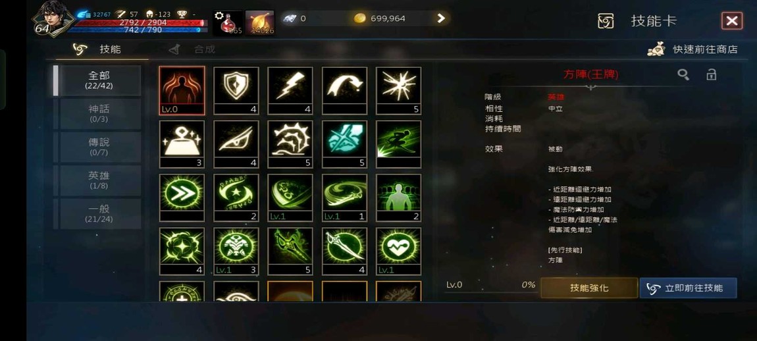Click the 技能強化 button

pyautogui.click(x=589, y=288)
